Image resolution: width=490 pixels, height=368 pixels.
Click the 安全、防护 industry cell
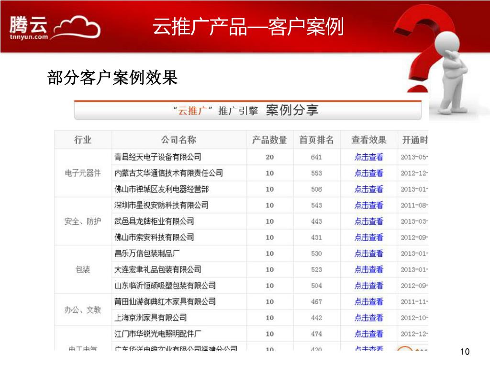pos(83,221)
